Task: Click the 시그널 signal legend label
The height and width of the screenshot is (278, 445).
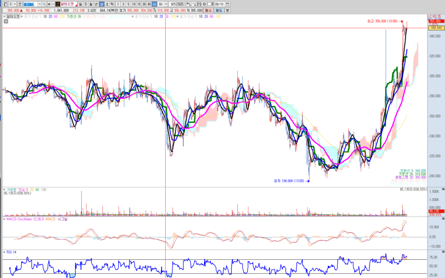Action: click(x=62, y=219)
